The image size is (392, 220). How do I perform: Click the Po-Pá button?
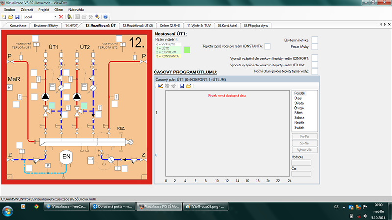tap(304, 136)
